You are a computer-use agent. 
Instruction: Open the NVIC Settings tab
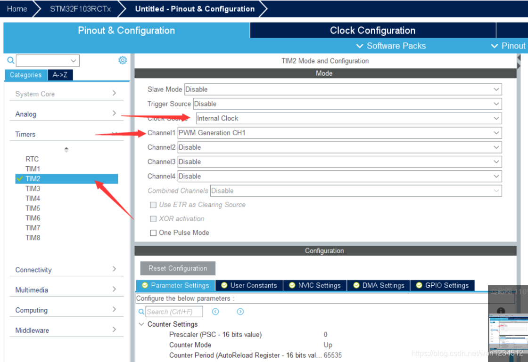click(314, 285)
